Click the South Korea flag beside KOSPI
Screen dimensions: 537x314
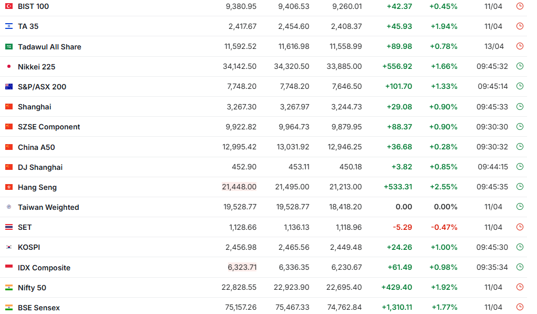tap(8, 247)
